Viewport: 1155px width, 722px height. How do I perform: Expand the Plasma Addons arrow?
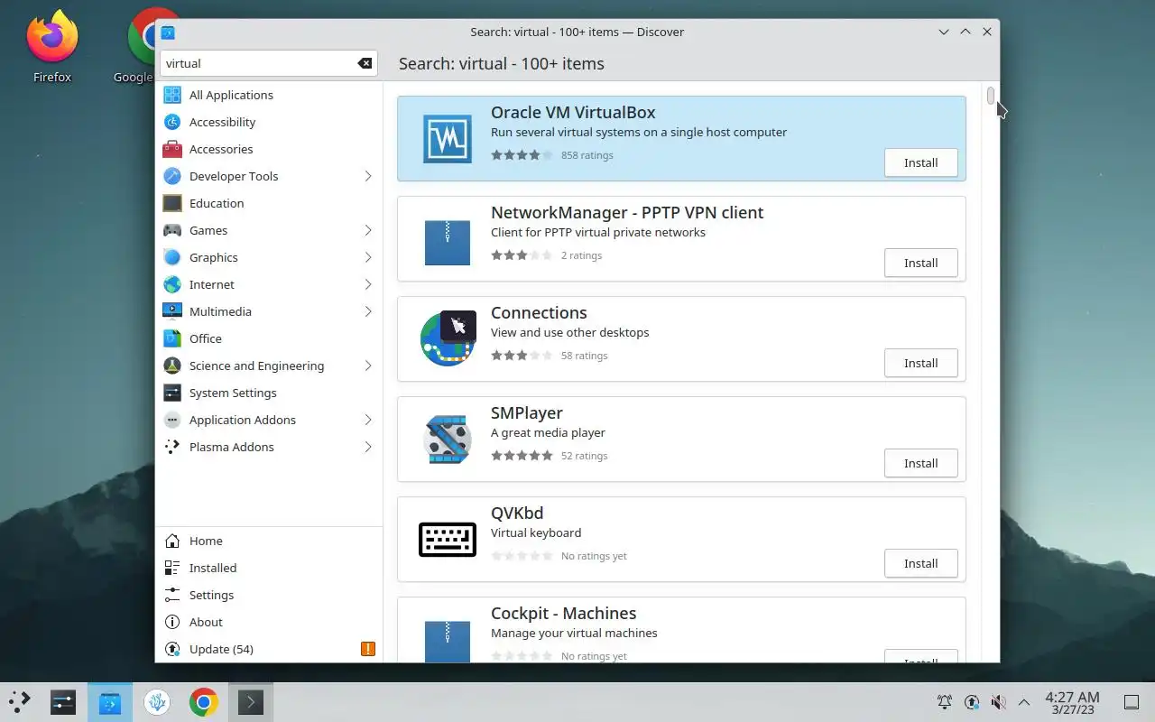coord(368,447)
